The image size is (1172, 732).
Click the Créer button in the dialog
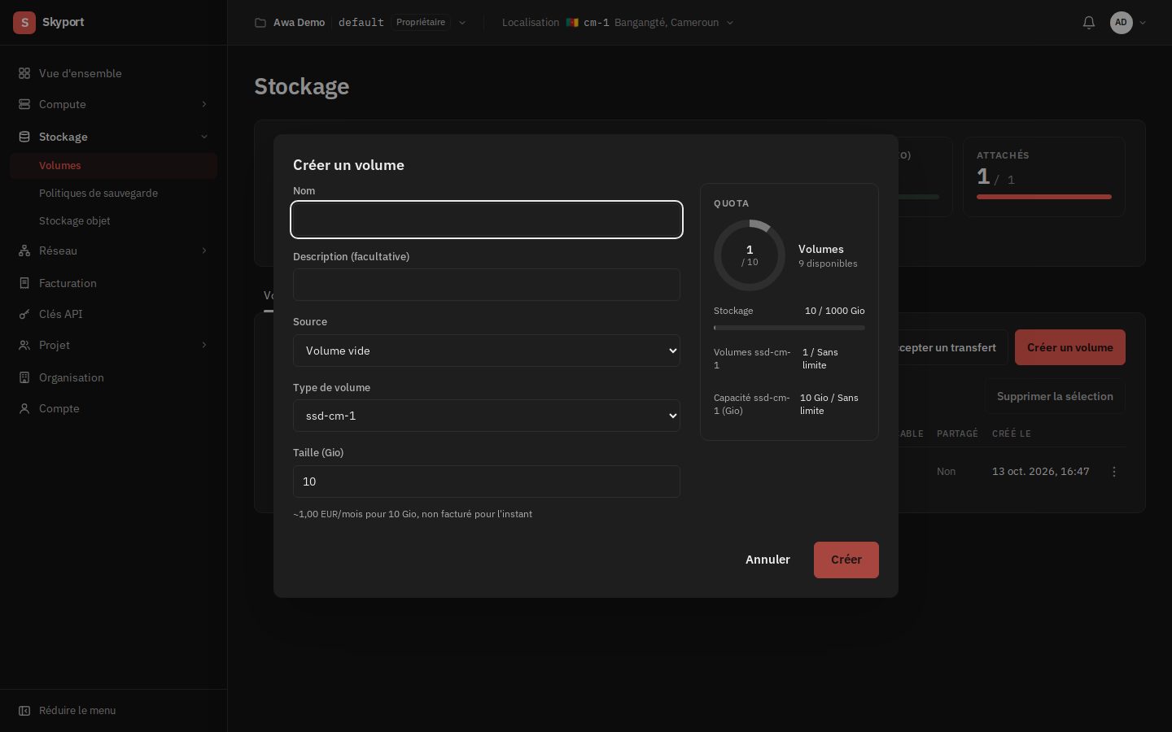[846, 560]
